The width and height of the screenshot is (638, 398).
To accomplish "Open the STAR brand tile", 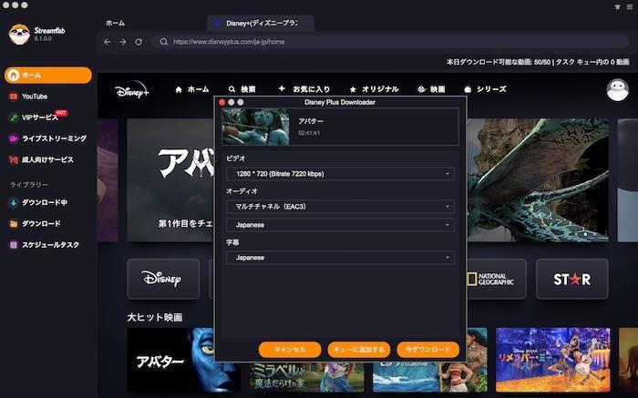I will click(x=572, y=279).
